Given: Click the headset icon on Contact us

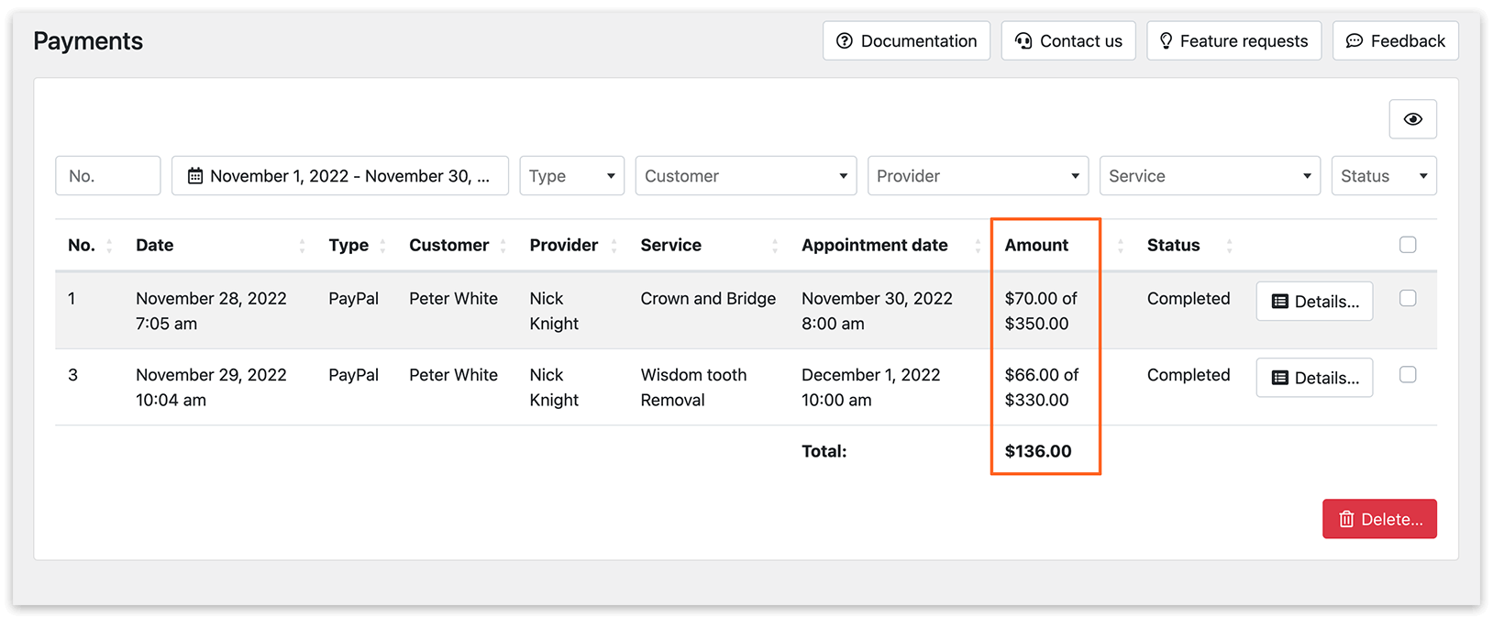Looking at the screenshot, I should (1023, 41).
